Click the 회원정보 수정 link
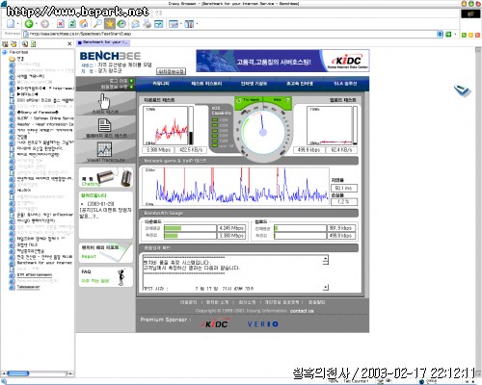Viewport: 482px width, 385px height. pyautogui.click(x=117, y=87)
